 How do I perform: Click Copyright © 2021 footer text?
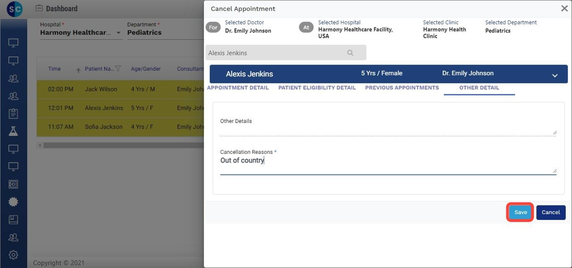pos(59,262)
